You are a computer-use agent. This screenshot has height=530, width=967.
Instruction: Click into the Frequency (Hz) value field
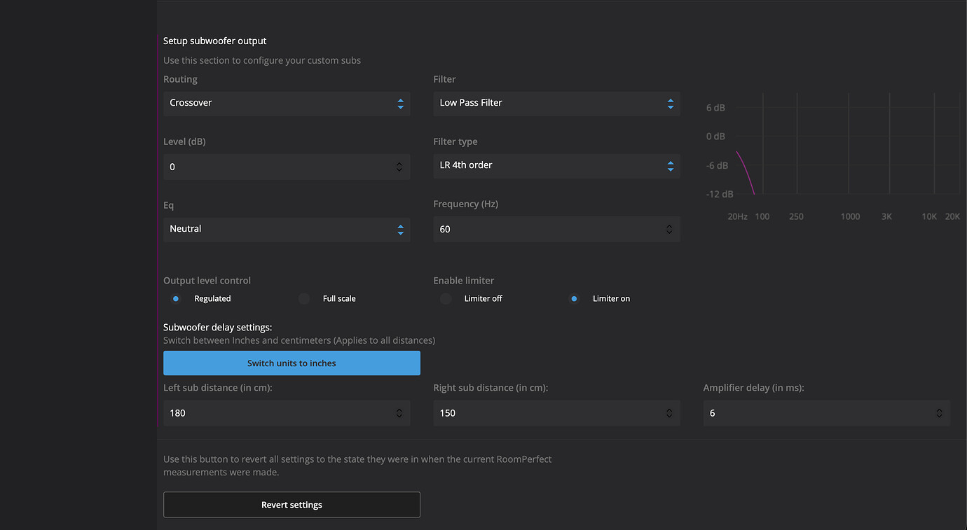547,230
